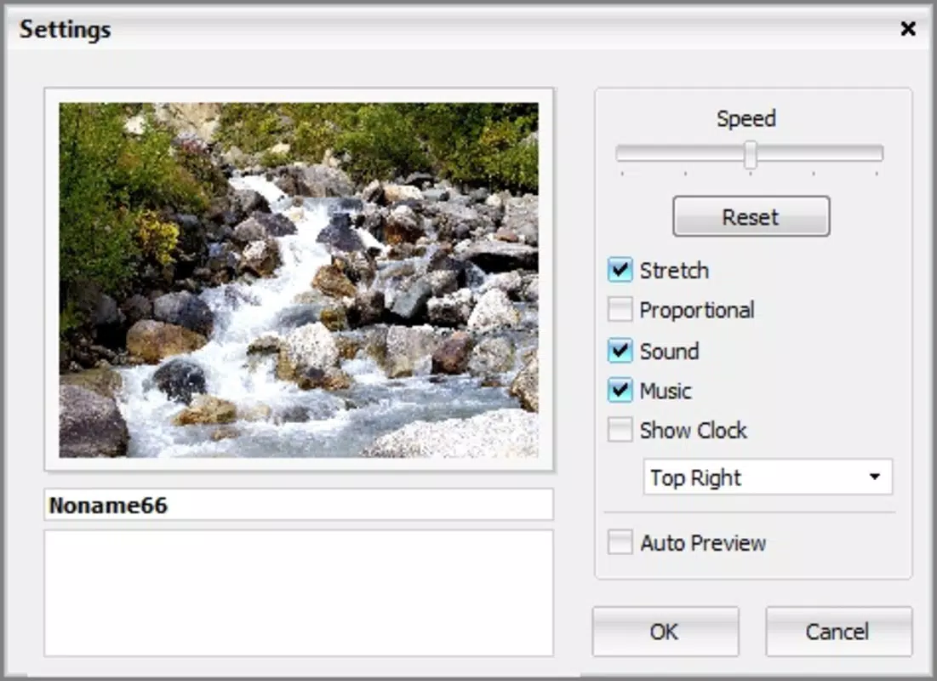Image resolution: width=937 pixels, height=681 pixels.
Task: Click the empty description box below Noname66
Action: click(299, 592)
